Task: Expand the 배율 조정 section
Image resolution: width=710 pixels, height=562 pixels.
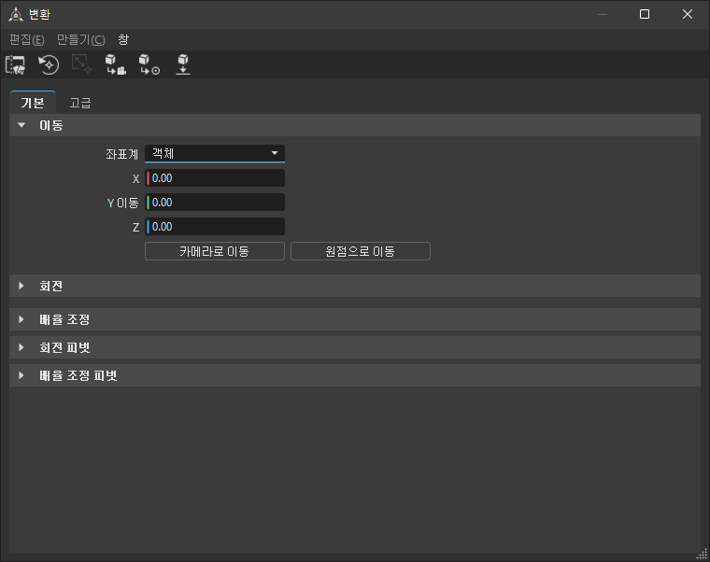Action: click(x=355, y=319)
